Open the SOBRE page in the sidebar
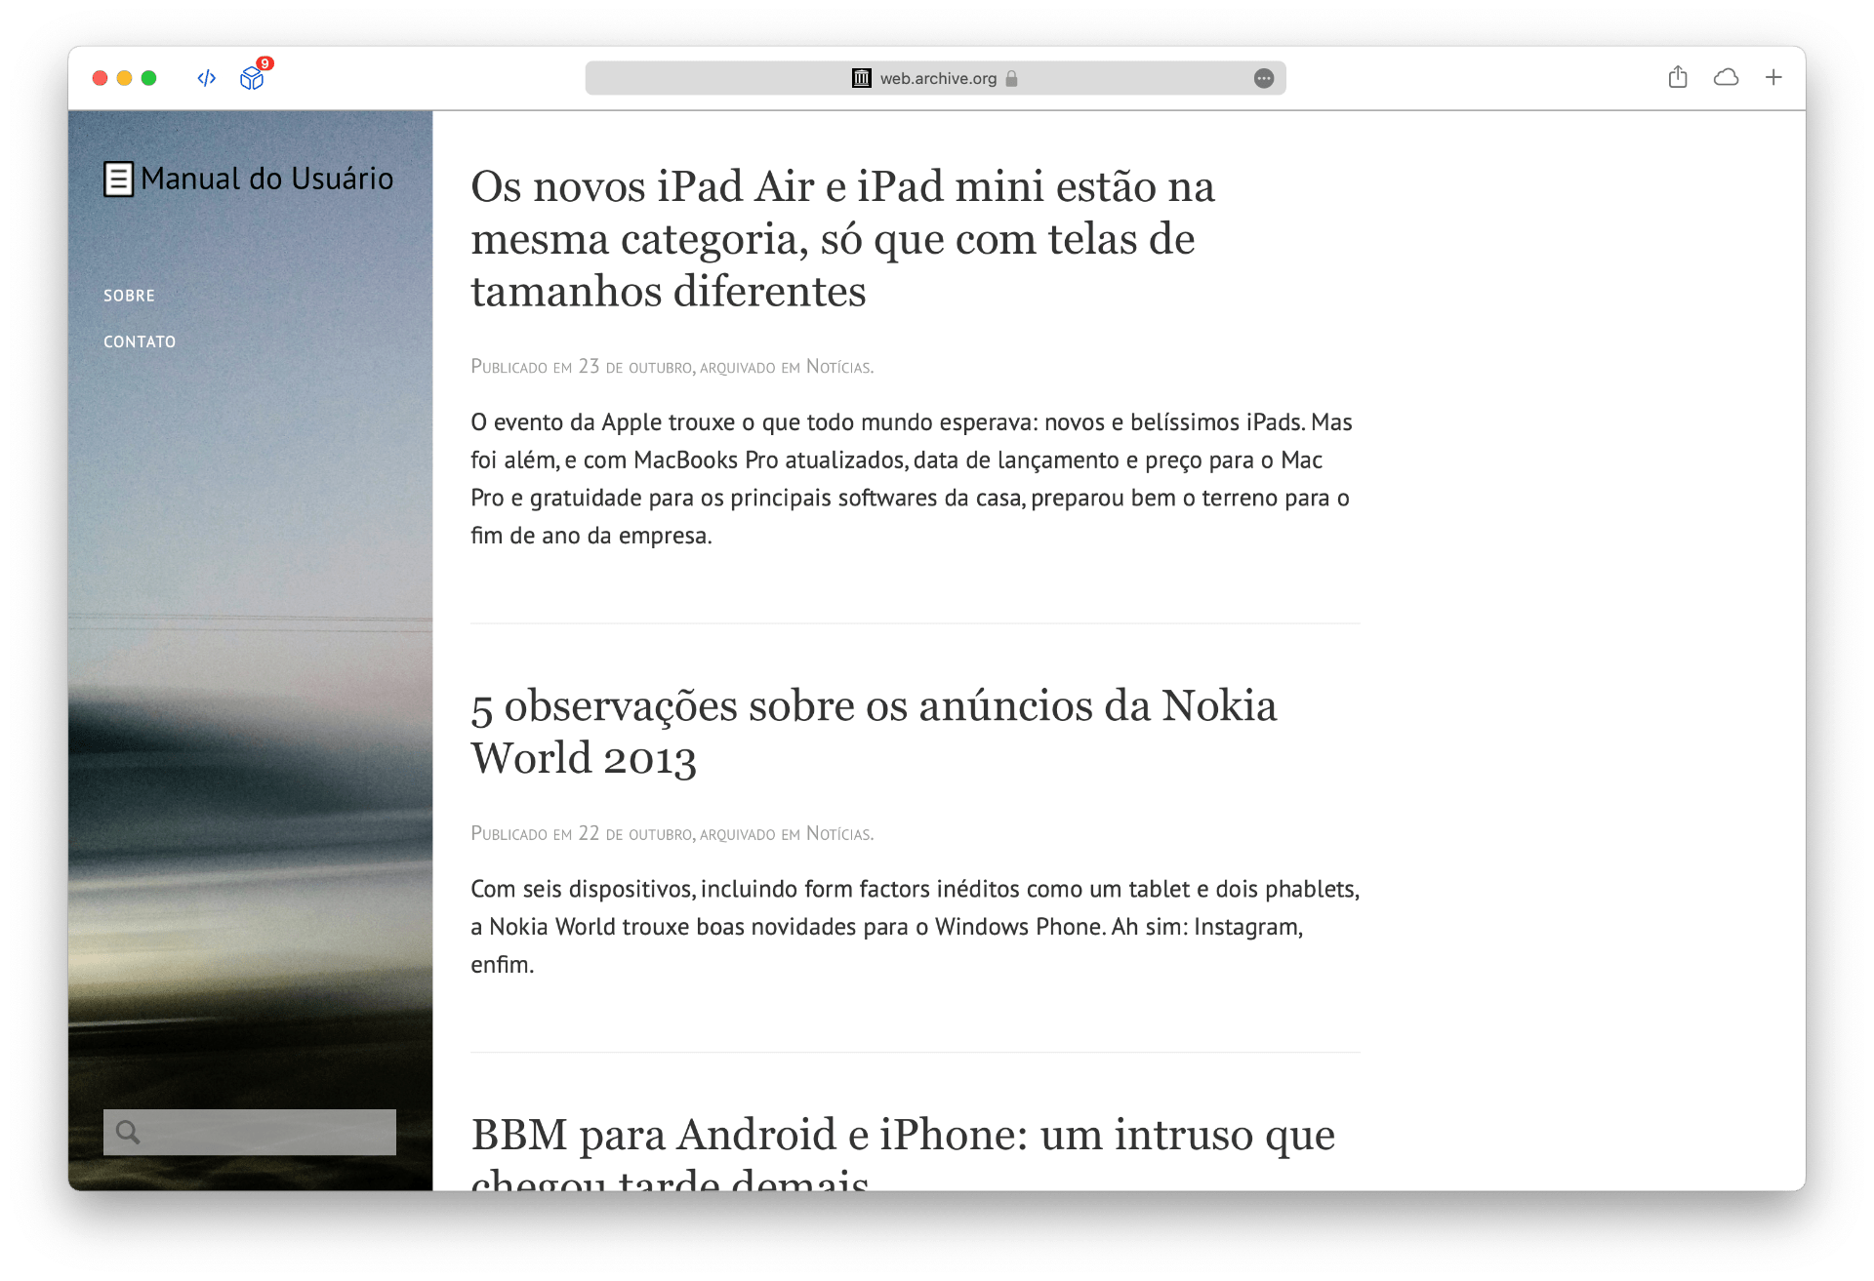This screenshot has width=1874, height=1281. click(129, 295)
